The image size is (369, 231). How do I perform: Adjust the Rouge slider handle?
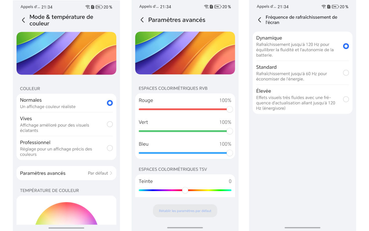coord(229,109)
